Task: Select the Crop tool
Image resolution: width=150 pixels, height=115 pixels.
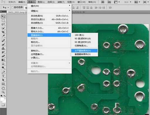Action: [x=3, y=32]
